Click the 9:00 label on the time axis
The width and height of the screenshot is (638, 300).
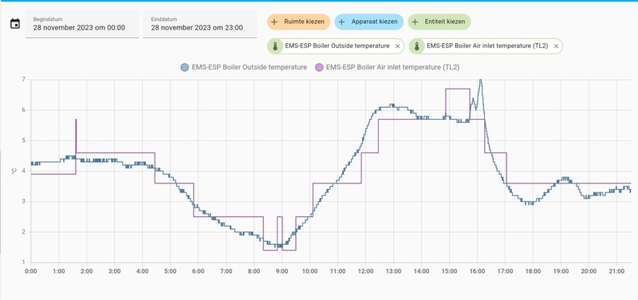(x=282, y=271)
